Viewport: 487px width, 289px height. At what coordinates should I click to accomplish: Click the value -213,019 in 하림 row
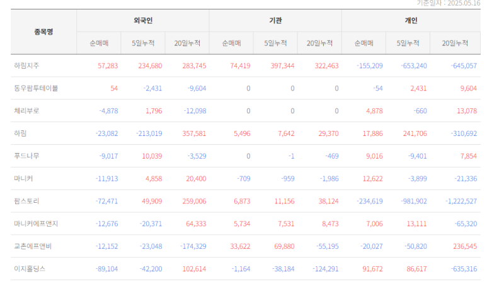[x=149, y=133]
